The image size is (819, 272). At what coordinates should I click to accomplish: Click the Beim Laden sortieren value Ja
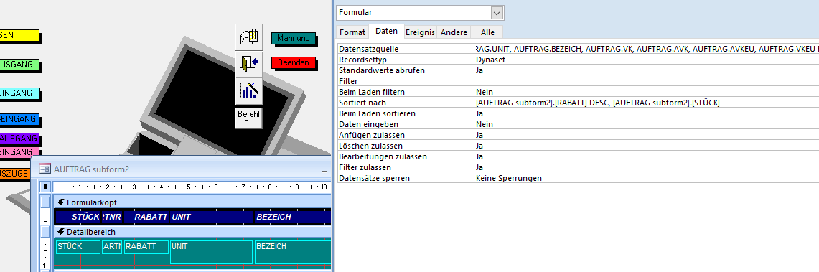coord(647,113)
